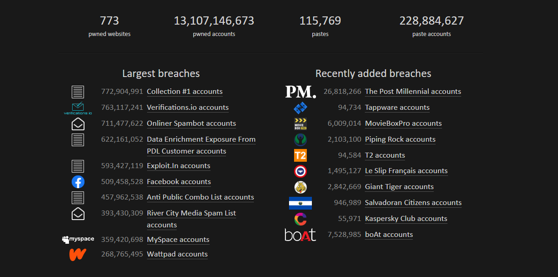558x277 pixels.
Task: Open the Salvadoran Citizens accounts link
Action: pos(413,203)
